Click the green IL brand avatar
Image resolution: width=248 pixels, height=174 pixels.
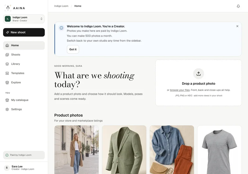click(7, 19)
